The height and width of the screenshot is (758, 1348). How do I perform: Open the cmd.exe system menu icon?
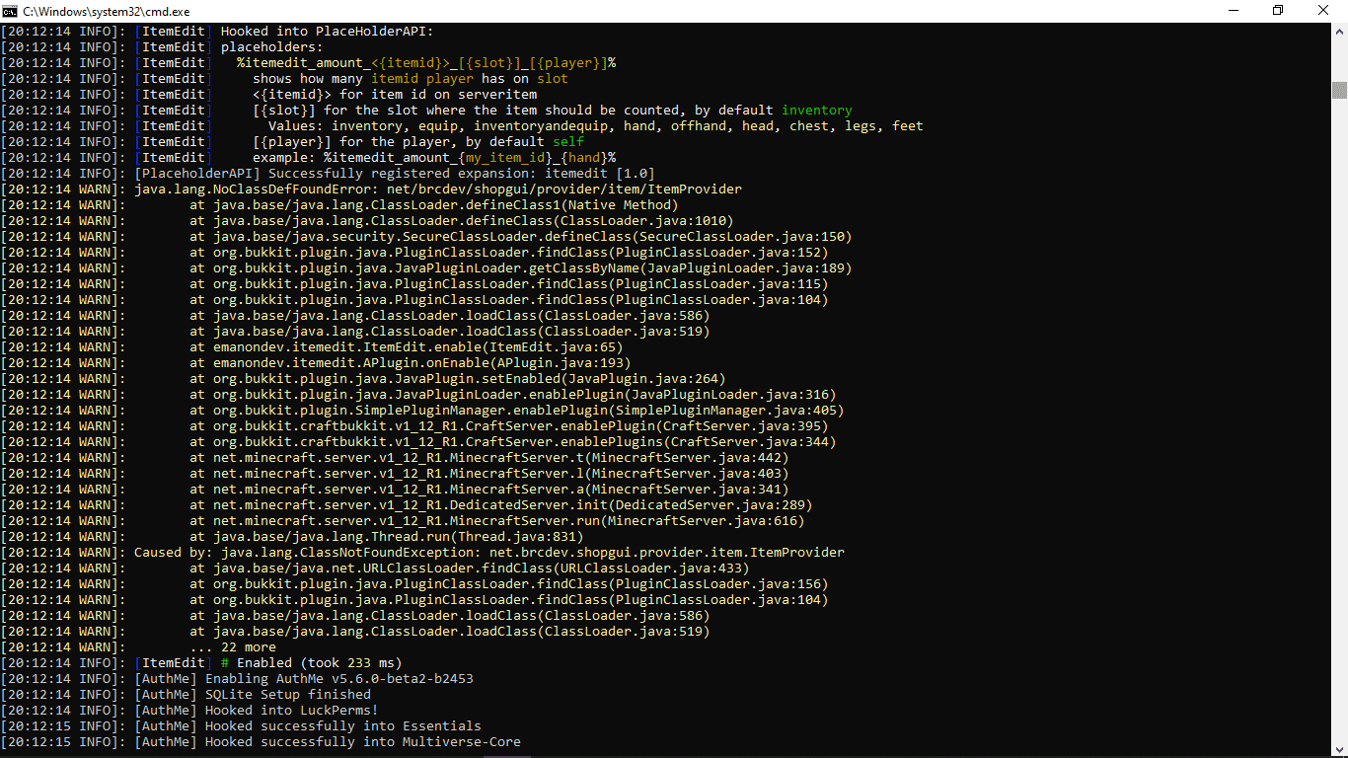(10, 11)
